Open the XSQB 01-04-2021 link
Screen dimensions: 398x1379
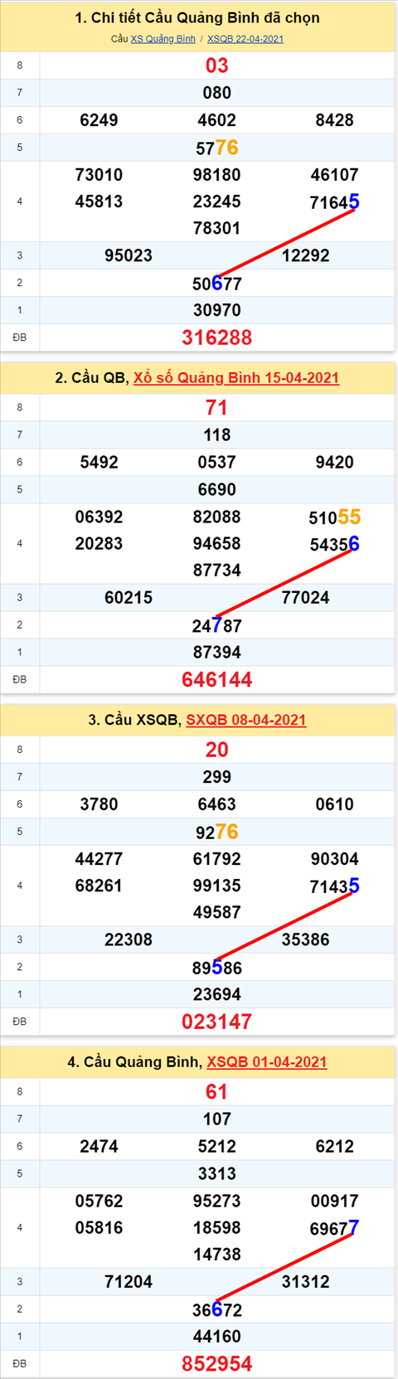(x=267, y=1062)
